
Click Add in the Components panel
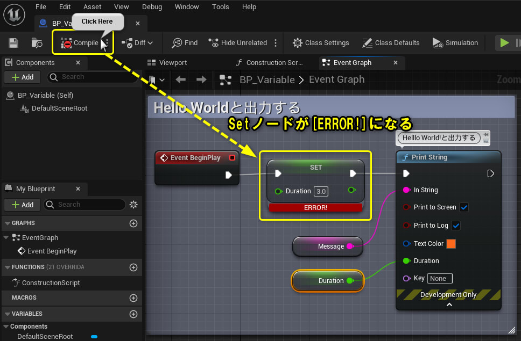(22, 77)
